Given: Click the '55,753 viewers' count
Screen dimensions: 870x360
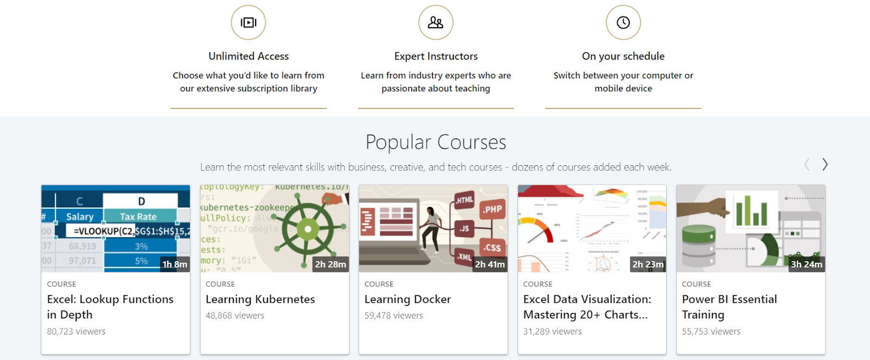Looking at the screenshot, I should pyautogui.click(x=711, y=331).
